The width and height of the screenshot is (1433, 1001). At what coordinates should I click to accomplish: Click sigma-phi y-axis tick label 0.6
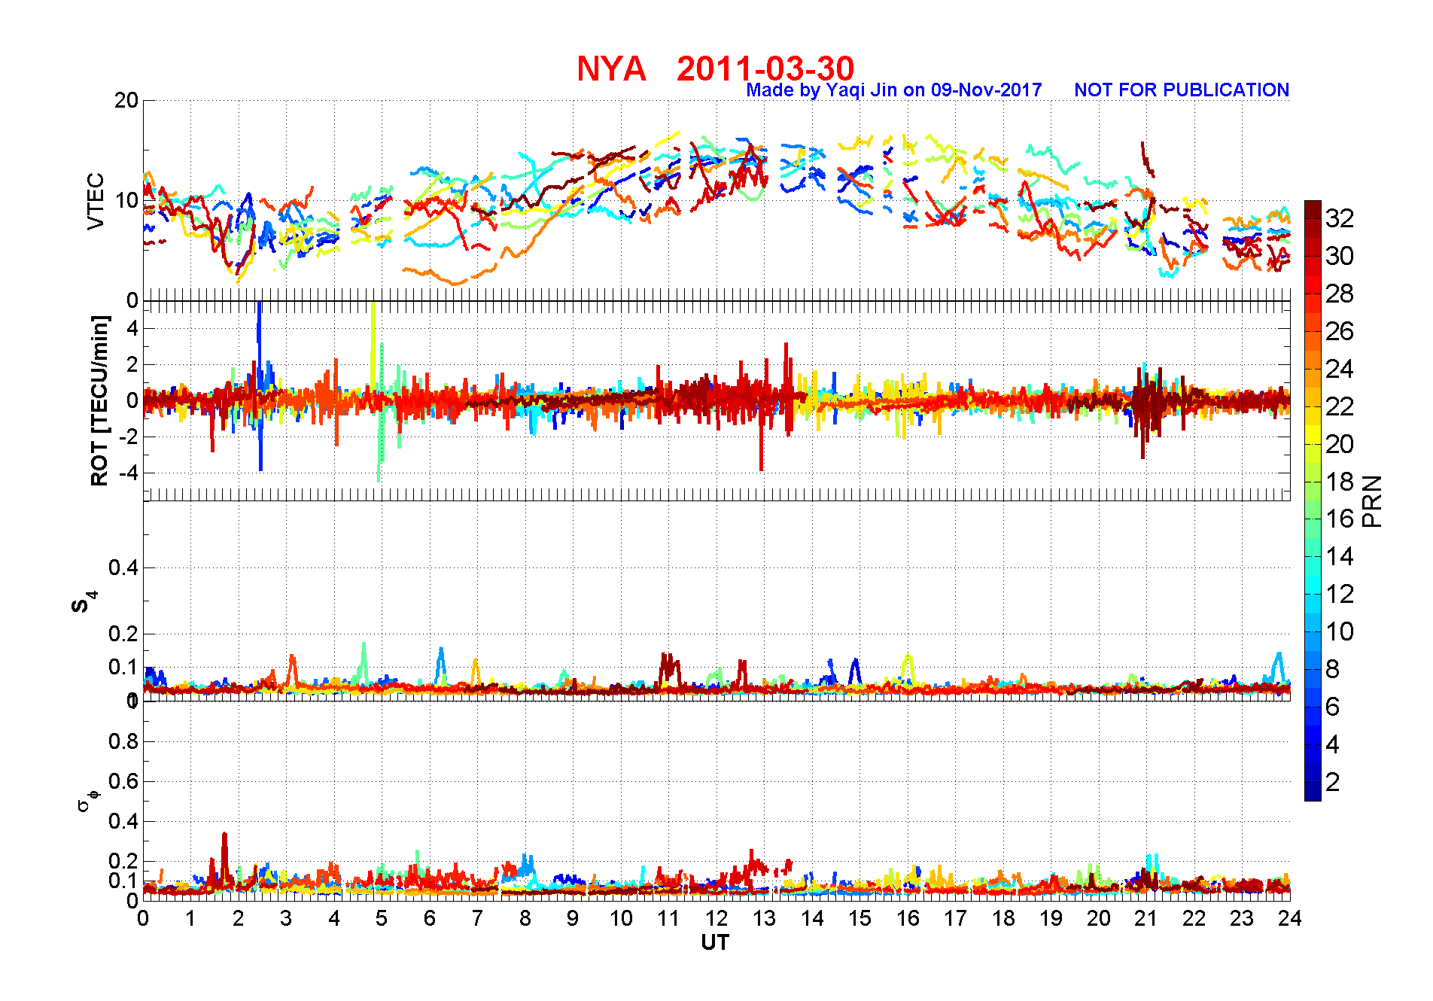pyautogui.click(x=123, y=781)
